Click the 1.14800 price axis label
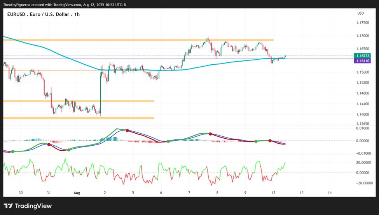The width and height of the screenshot is (379, 215). click(363, 93)
